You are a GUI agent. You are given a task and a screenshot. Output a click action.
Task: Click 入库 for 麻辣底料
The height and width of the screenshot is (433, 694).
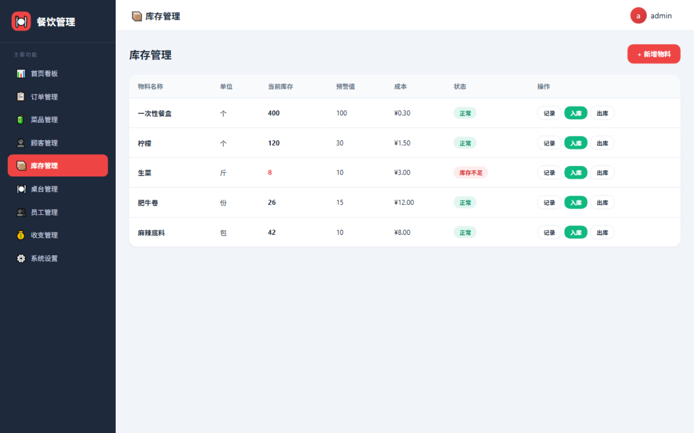pos(575,233)
